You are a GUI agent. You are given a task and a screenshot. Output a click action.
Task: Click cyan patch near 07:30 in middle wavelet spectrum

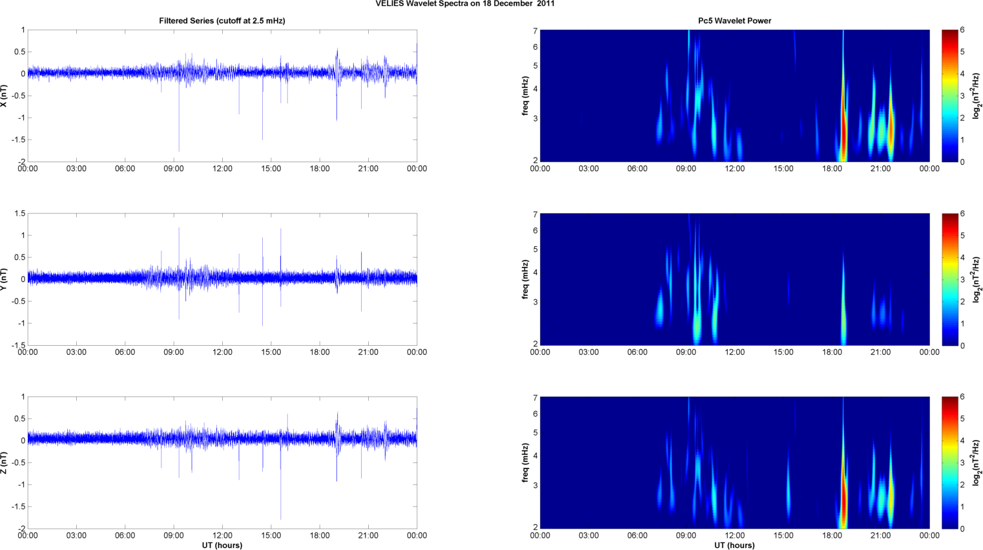(x=660, y=308)
